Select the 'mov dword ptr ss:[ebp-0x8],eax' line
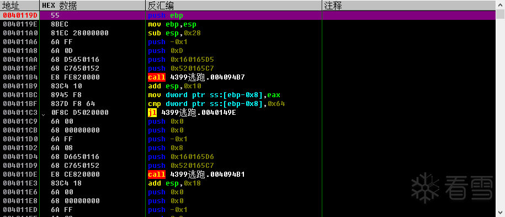The width and height of the screenshot is (505, 217). pos(214,95)
